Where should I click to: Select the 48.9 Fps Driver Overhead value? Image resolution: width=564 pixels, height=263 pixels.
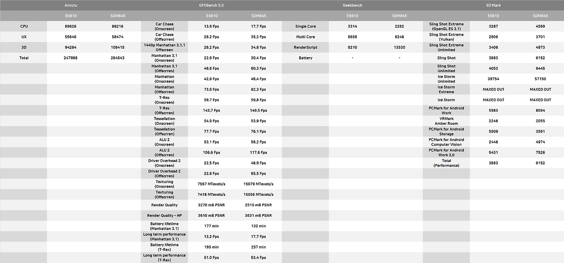click(258, 163)
